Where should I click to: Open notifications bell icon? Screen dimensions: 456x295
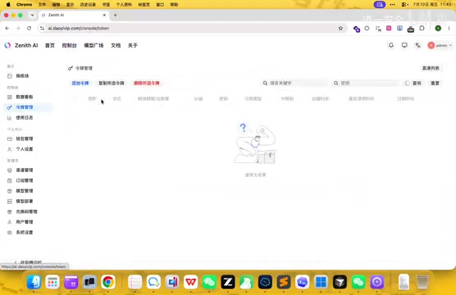(391, 45)
